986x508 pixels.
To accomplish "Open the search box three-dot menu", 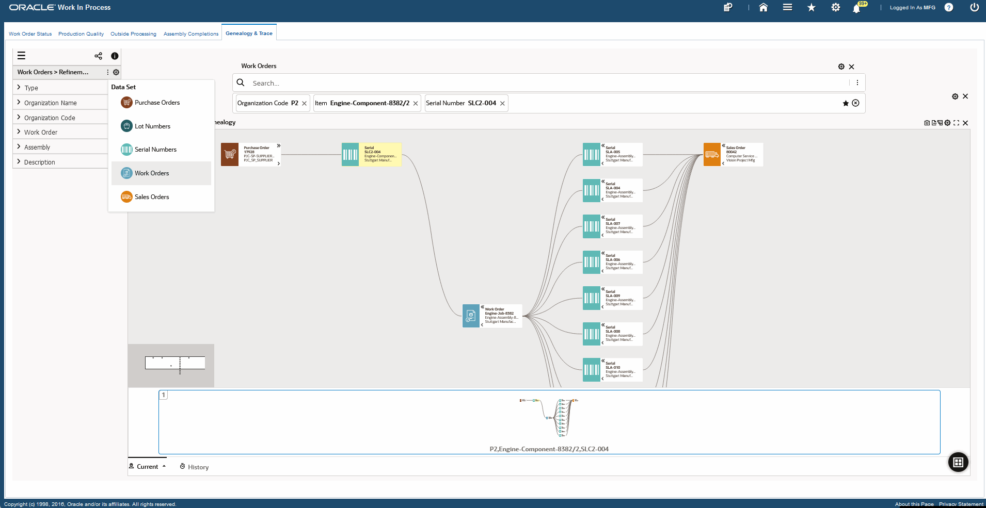I will [x=857, y=83].
